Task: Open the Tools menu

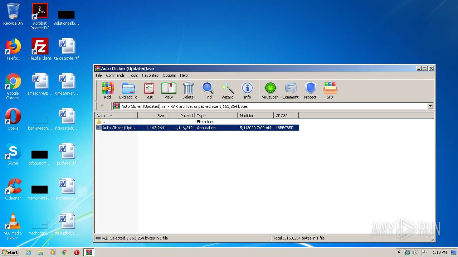Action: (133, 75)
